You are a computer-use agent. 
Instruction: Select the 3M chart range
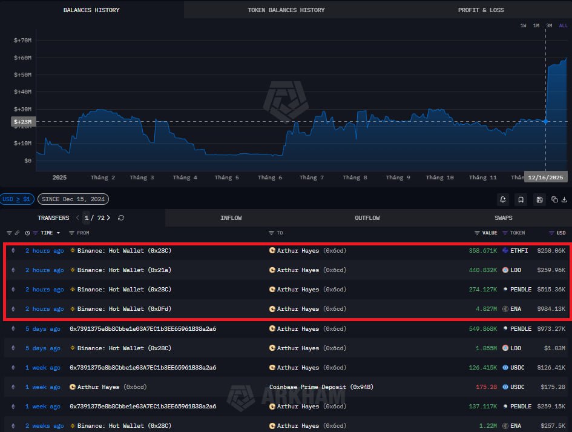549,25
